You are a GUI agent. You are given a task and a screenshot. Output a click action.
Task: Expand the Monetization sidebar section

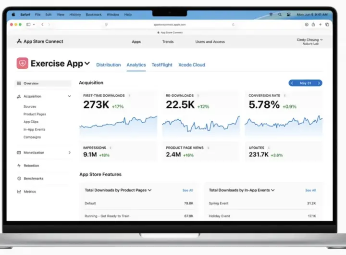[x=70, y=153]
